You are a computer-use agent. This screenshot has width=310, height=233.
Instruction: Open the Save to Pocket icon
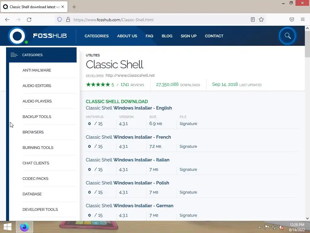(292, 19)
